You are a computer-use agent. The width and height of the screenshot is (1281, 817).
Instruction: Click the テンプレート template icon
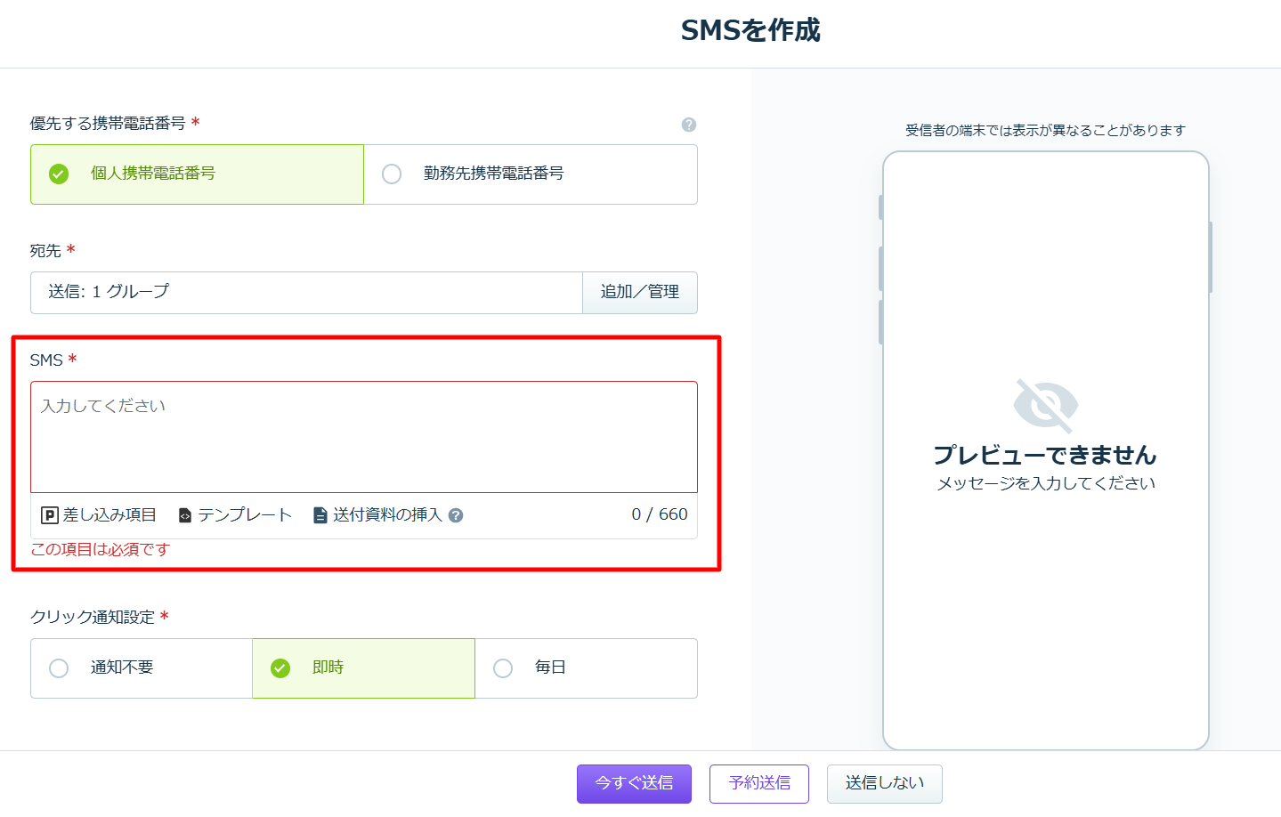[185, 515]
